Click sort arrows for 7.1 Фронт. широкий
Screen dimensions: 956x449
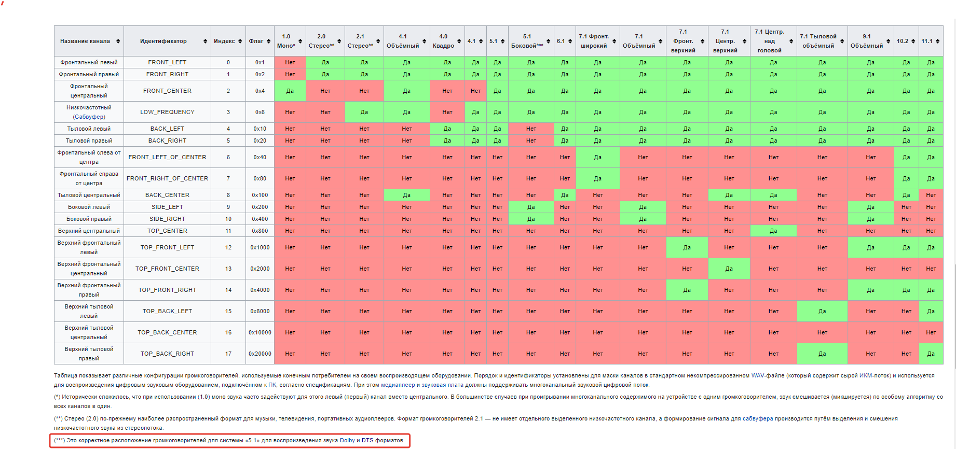[614, 41]
